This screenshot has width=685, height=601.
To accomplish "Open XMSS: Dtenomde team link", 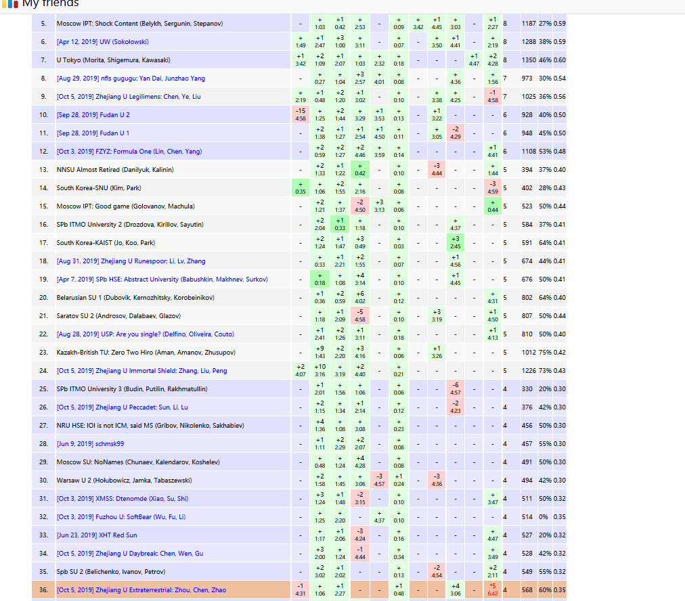I will click(122, 499).
